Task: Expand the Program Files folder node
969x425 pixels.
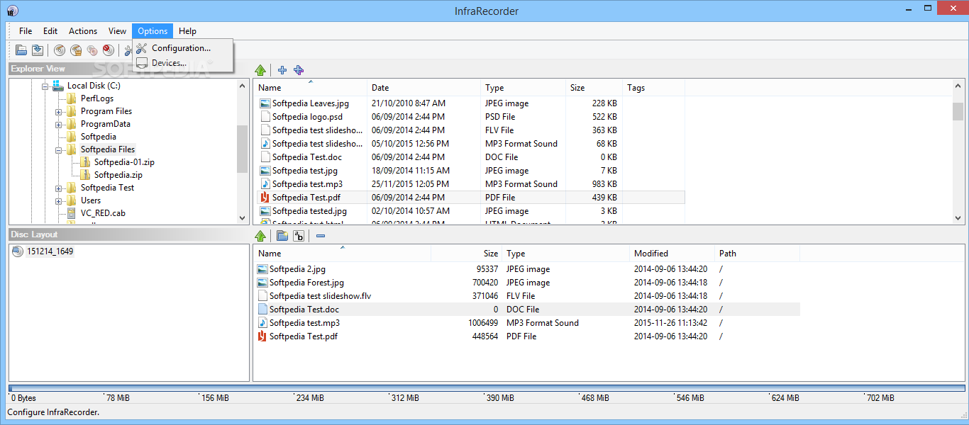Action: (x=59, y=111)
